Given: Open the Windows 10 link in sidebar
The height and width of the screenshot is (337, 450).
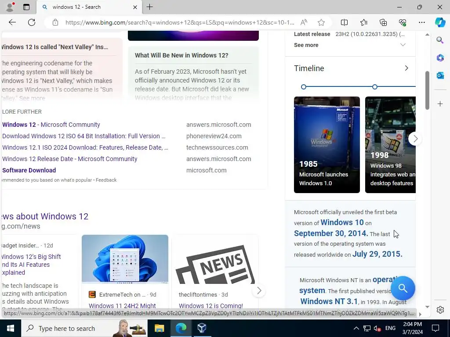Looking at the screenshot, I should [342, 222].
